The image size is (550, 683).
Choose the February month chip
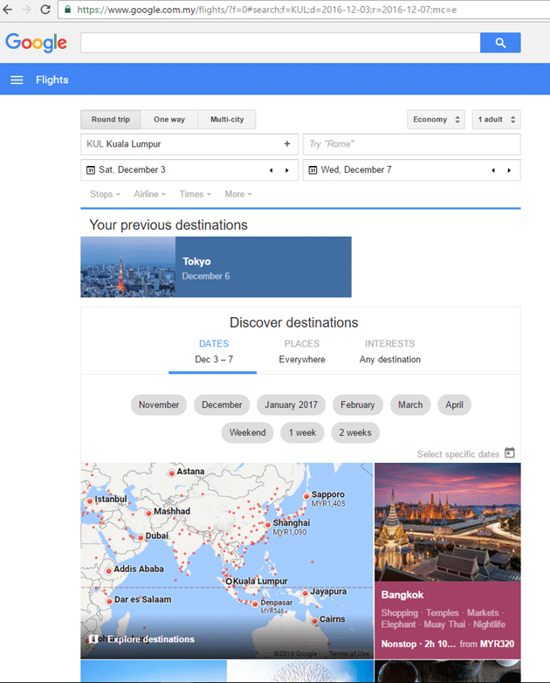(358, 404)
